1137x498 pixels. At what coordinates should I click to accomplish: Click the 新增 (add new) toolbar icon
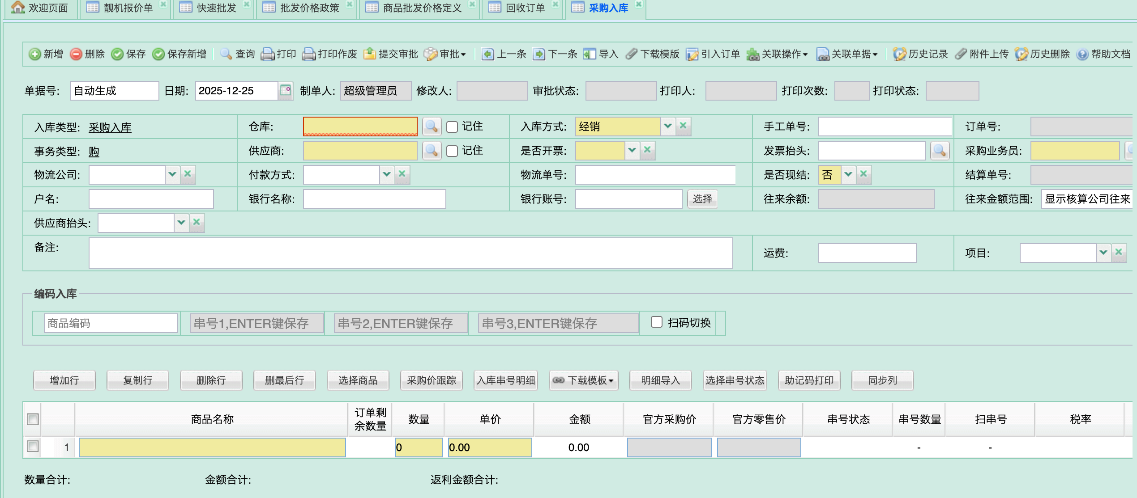pyautogui.click(x=34, y=54)
